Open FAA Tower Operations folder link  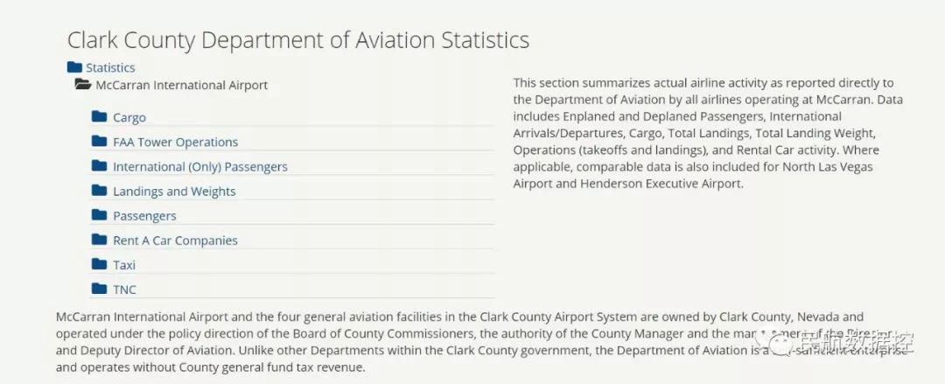point(175,142)
